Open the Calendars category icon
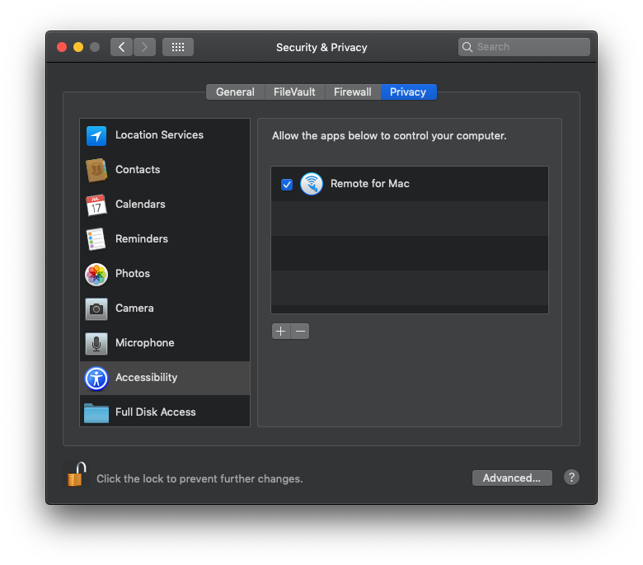 [96, 205]
